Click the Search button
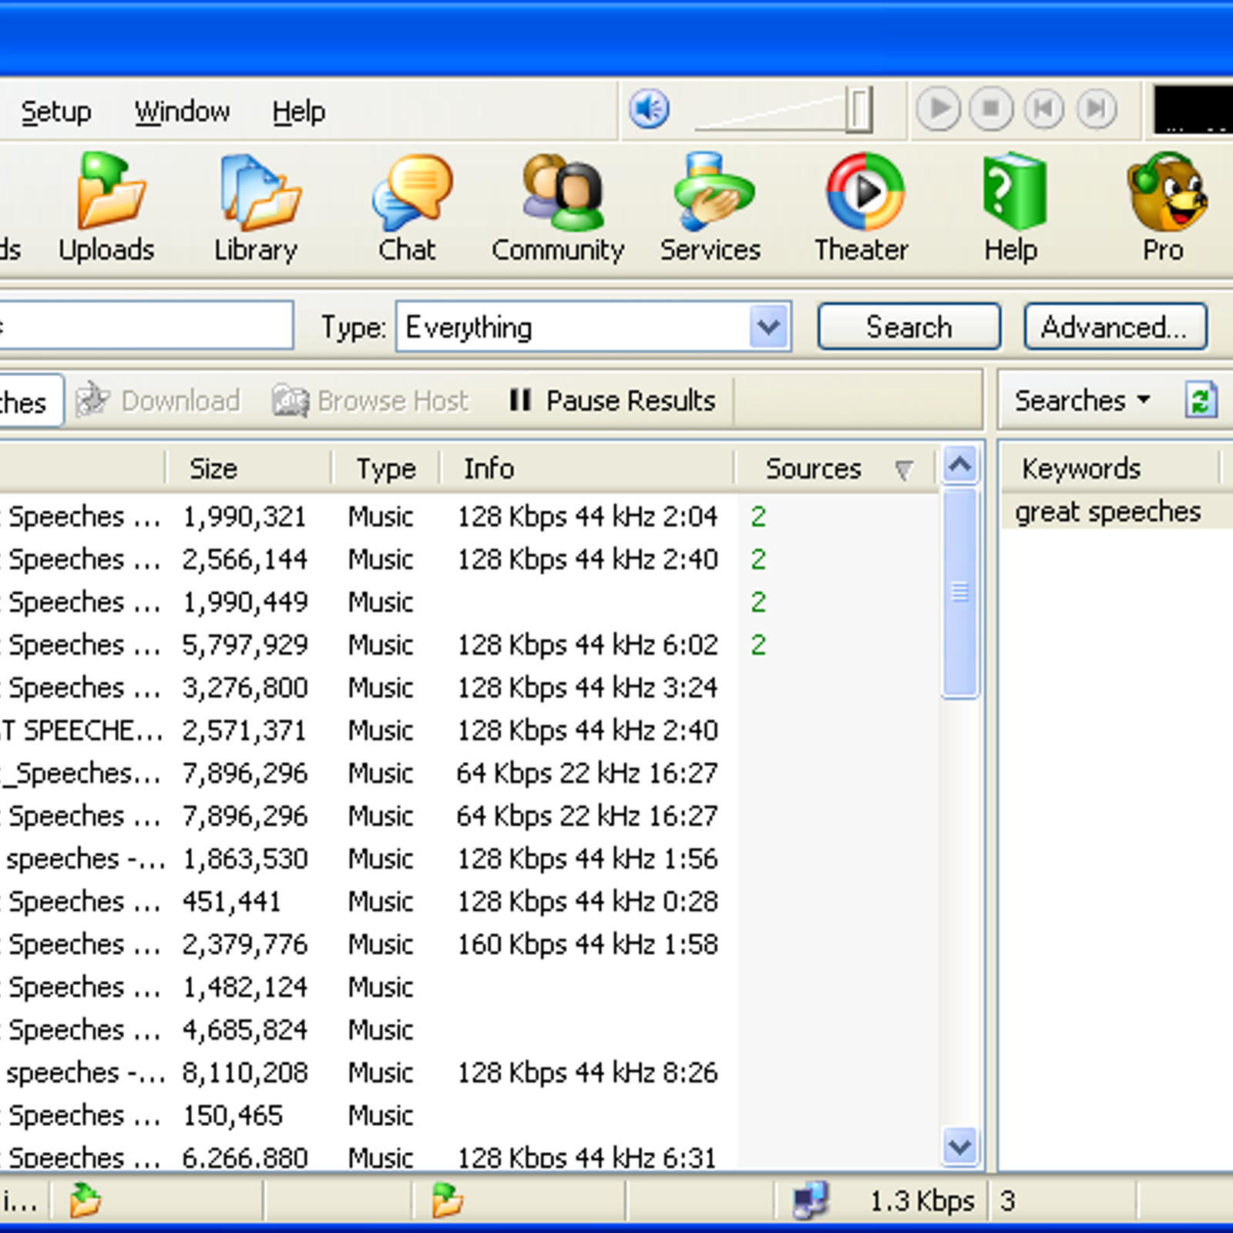The height and width of the screenshot is (1233, 1233). click(909, 327)
